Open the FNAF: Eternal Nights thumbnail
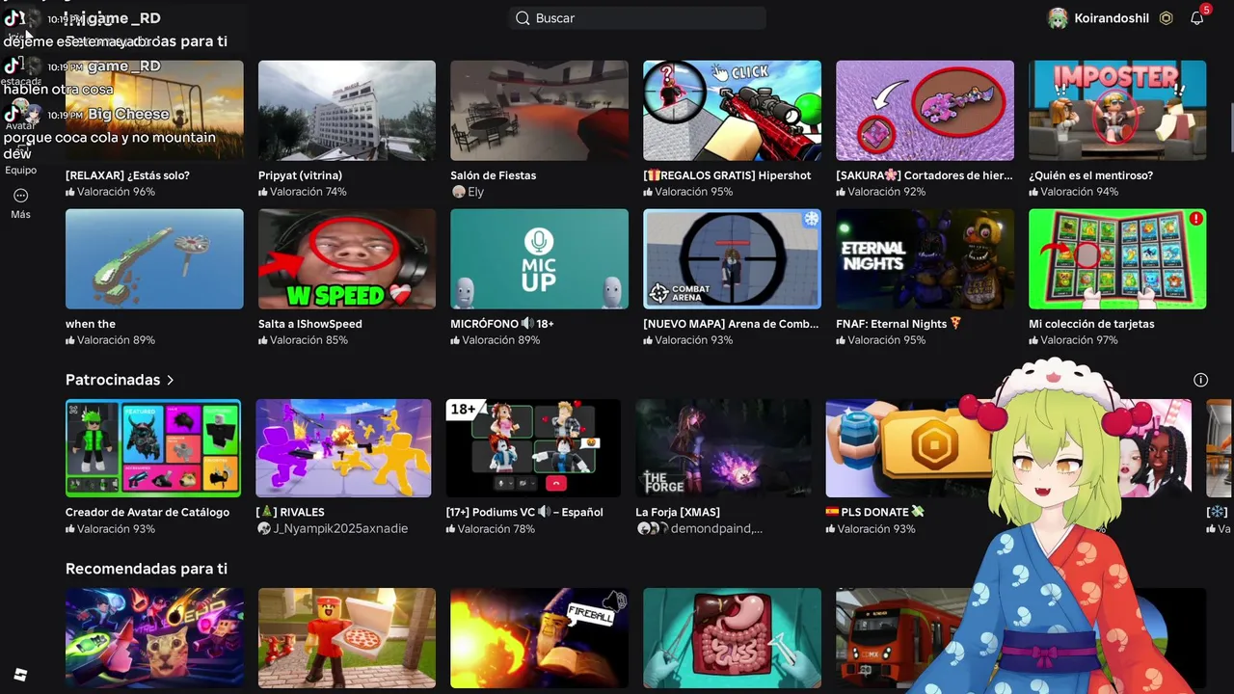The image size is (1234, 694). click(925, 259)
